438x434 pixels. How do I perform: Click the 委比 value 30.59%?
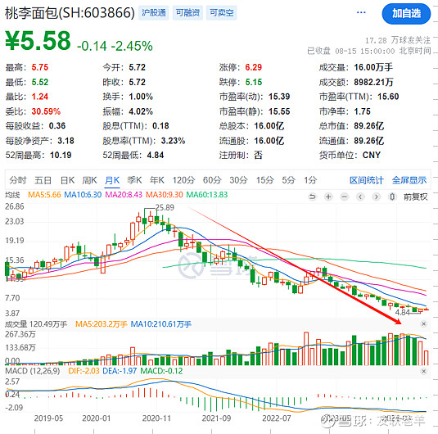pos(46,111)
